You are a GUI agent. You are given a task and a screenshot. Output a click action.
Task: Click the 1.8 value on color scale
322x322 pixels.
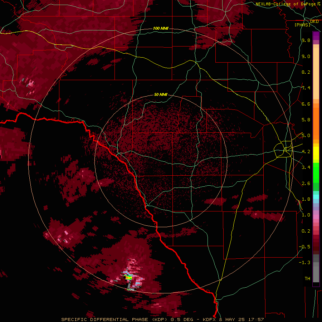(x=306, y=199)
